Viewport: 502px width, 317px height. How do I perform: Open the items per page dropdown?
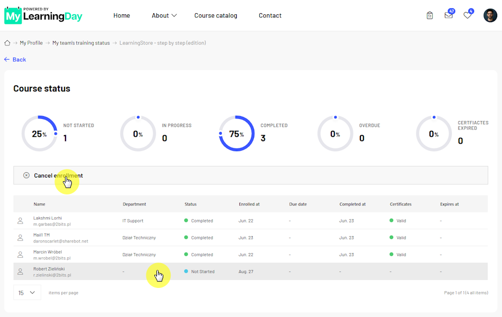27,293
